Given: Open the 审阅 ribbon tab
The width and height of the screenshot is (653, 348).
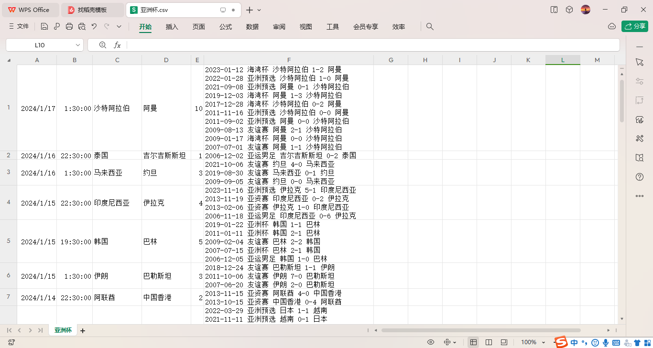Looking at the screenshot, I should click(279, 27).
